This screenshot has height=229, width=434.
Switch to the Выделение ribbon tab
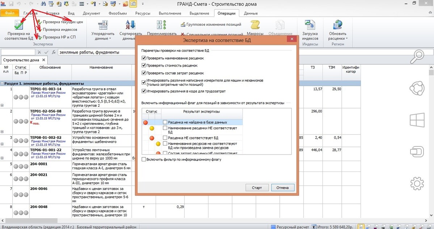click(x=199, y=13)
